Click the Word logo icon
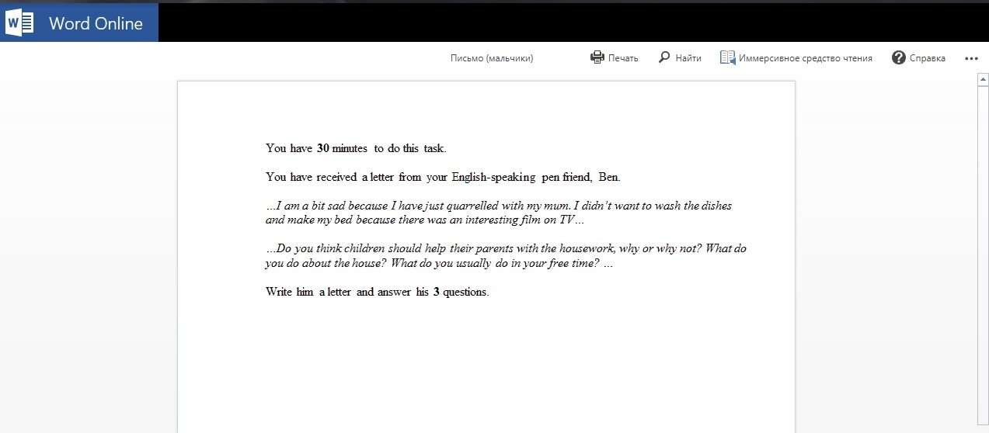The image size is (989, 433). click(x=19, y=23)
